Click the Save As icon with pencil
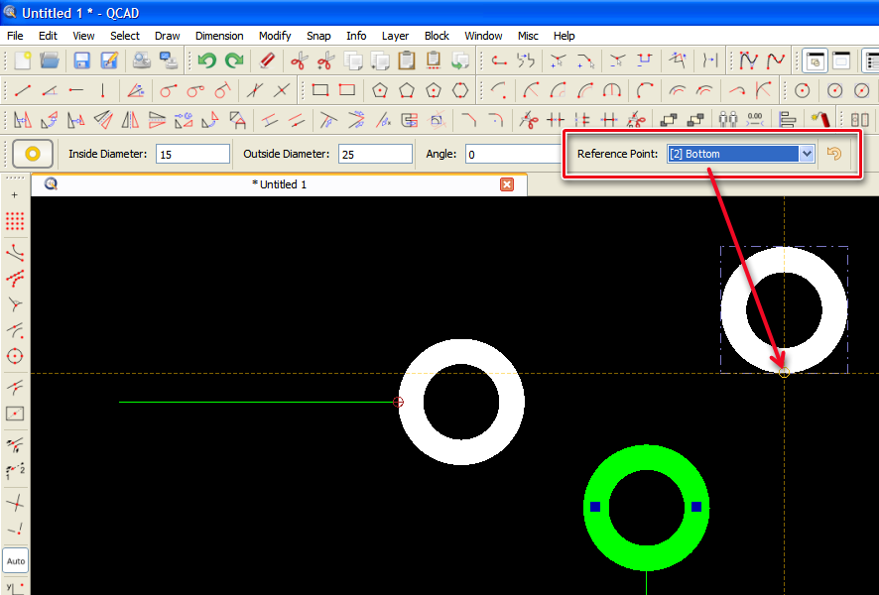This screenshot has height=595, width=879. 109,60
